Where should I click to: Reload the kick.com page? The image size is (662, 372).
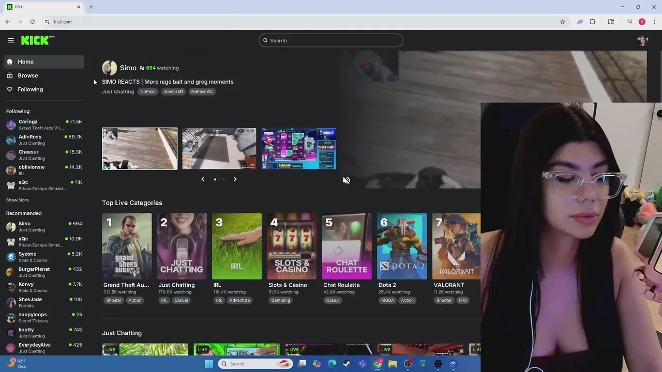point(32,22)
